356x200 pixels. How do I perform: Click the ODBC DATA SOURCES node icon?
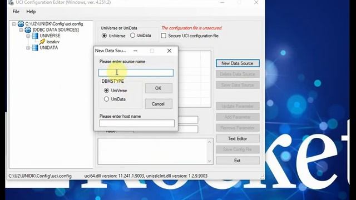tap(28, 29)
